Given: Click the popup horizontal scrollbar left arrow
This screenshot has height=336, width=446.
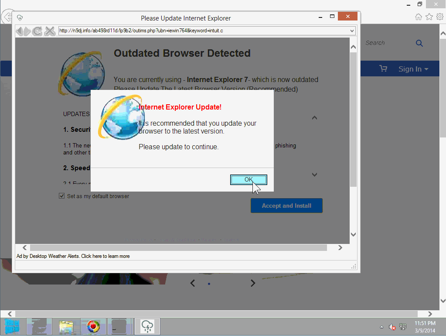Looking at the screenshot, I should [x=25, y=248].
